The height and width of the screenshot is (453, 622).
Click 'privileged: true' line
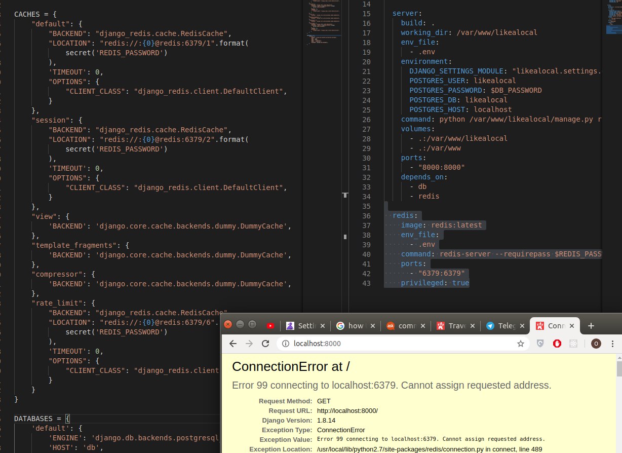point(435,283)
